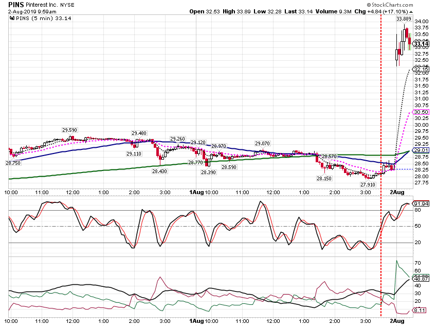Click the 48.87 value tag in the bottom indicator panel

[x=421, y=279]
